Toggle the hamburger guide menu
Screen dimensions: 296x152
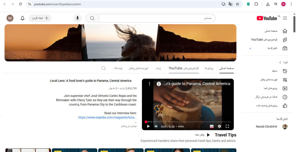[x=285, y=18]
